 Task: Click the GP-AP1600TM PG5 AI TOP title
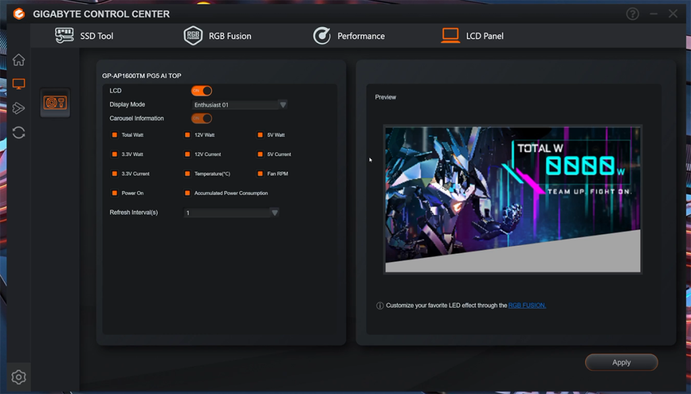click(142, 75)
